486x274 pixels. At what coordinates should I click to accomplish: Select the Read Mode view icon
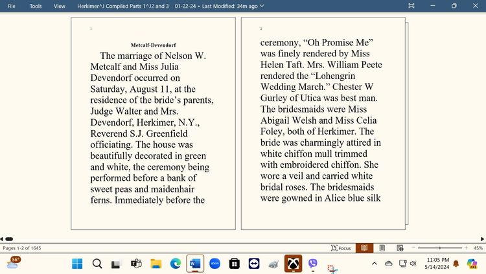(x=364, y=248)
